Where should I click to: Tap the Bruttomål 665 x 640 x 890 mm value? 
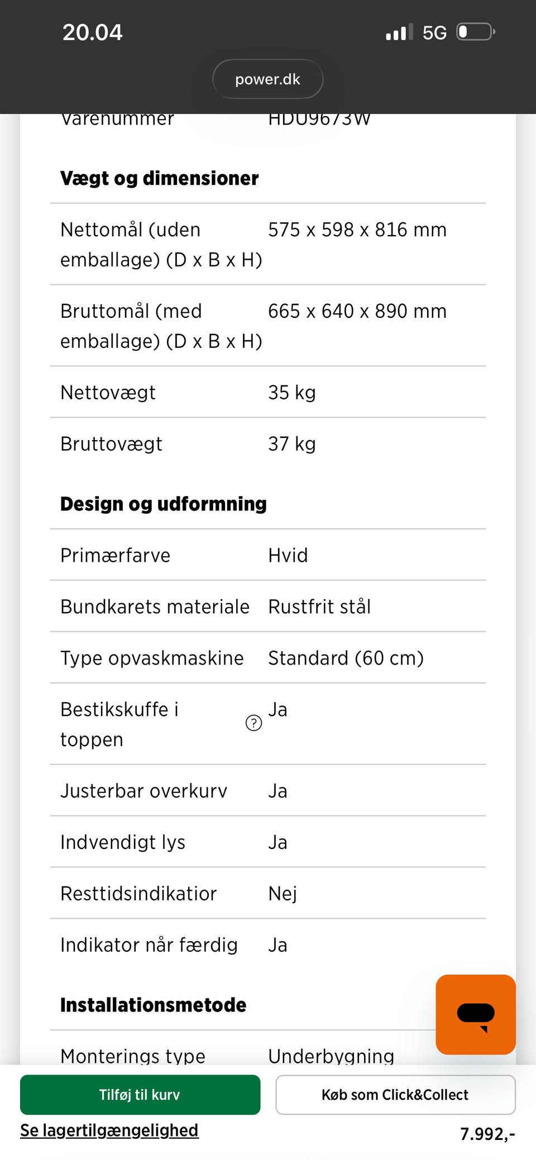point(357,311)
